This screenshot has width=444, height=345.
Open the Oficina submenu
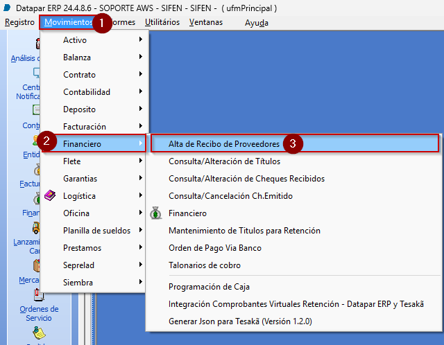(x=94, y=213)
